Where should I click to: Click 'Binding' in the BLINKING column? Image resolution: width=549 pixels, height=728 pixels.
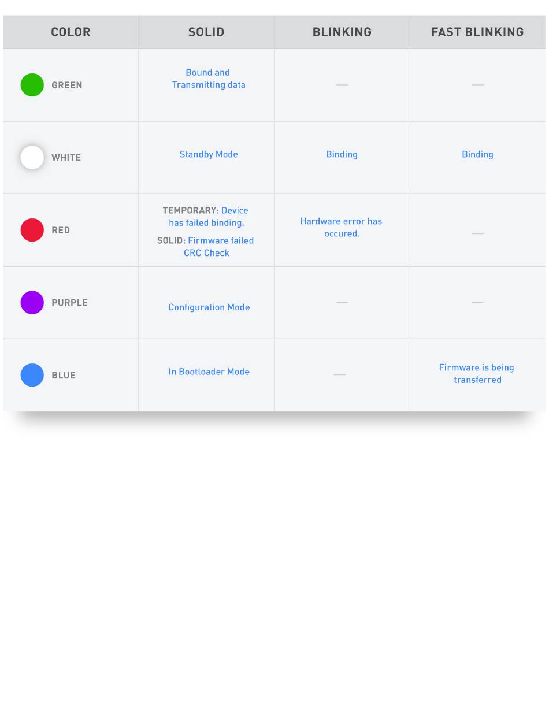(342, 154)
